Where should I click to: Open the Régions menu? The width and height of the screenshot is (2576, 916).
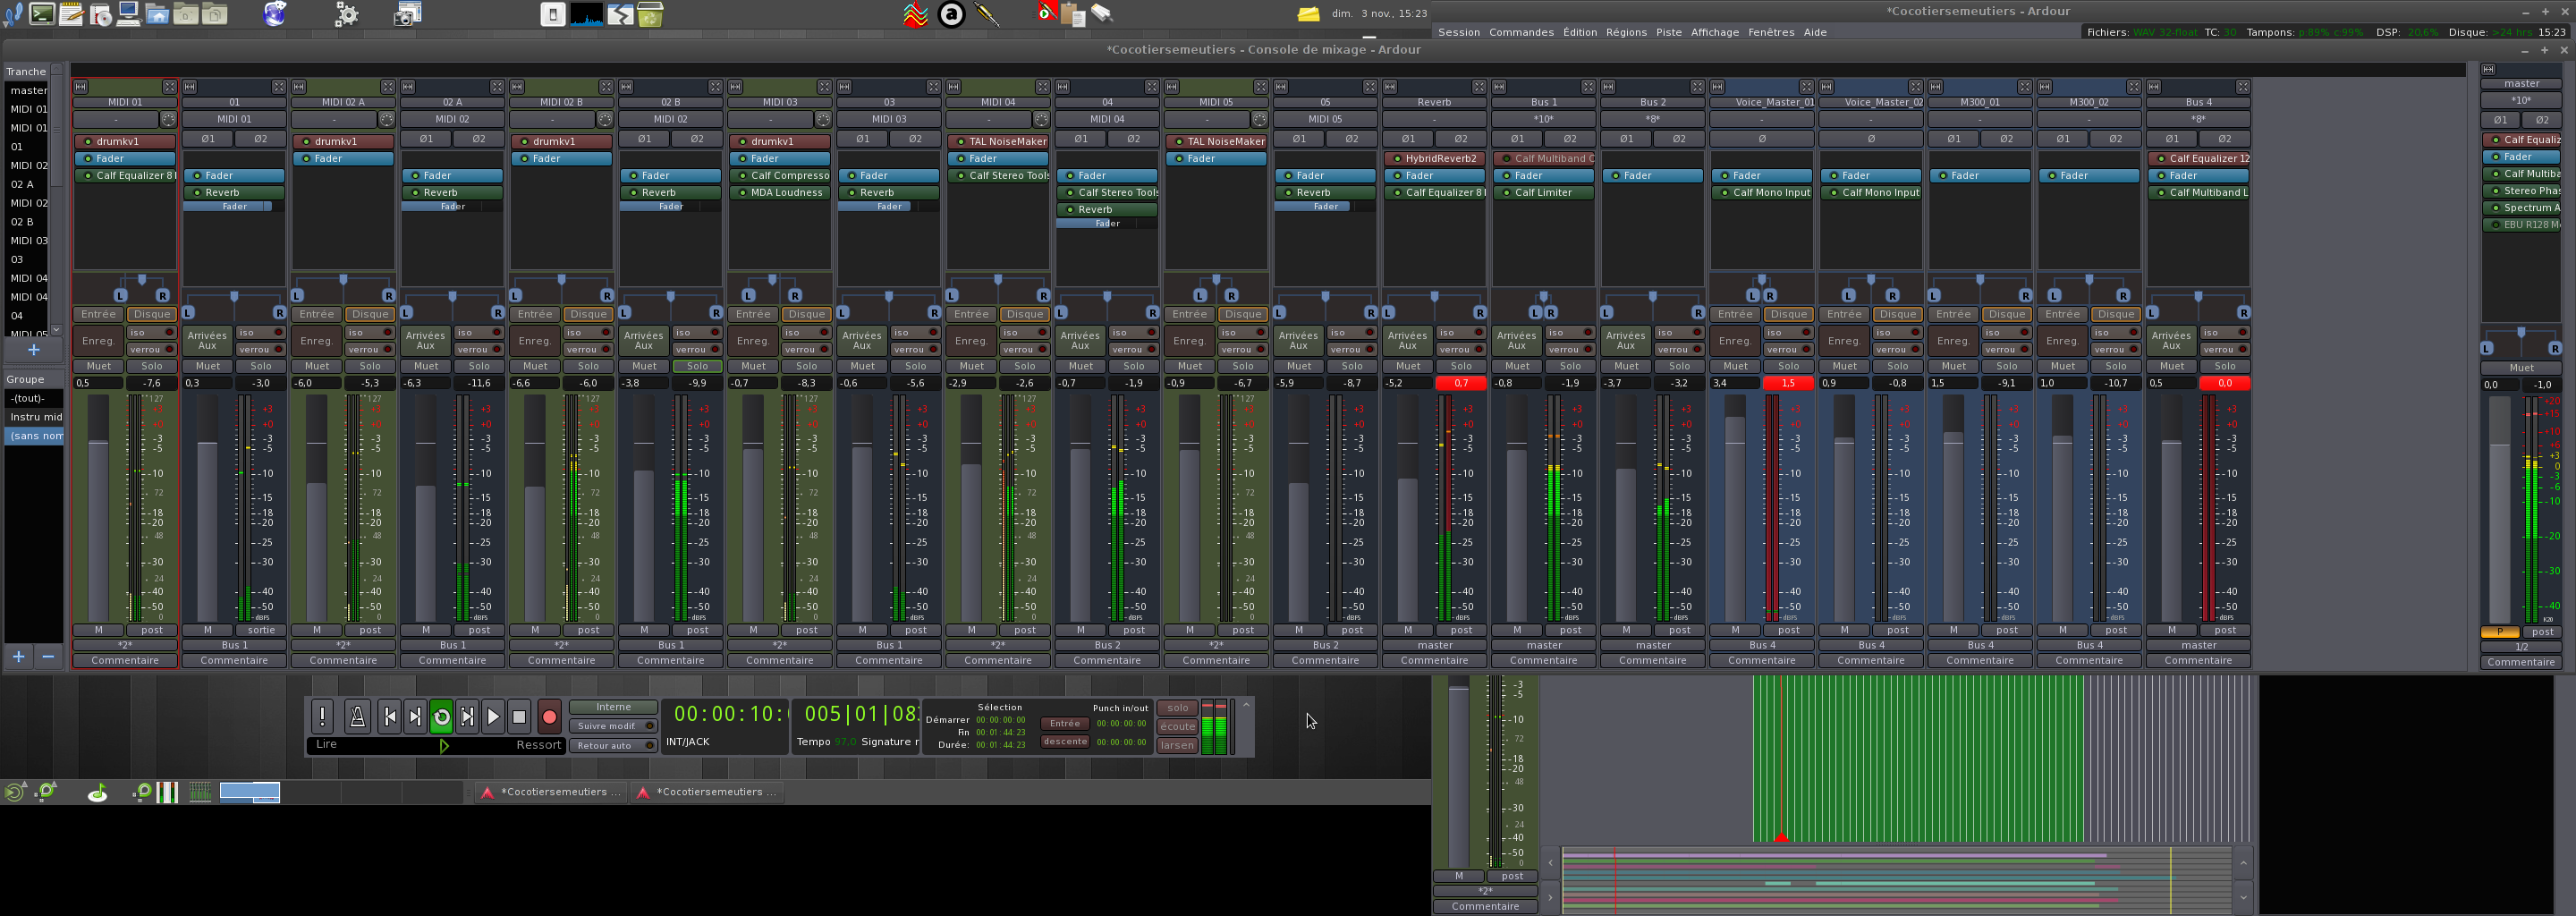pyautogui.click(x=1625, y=32)
